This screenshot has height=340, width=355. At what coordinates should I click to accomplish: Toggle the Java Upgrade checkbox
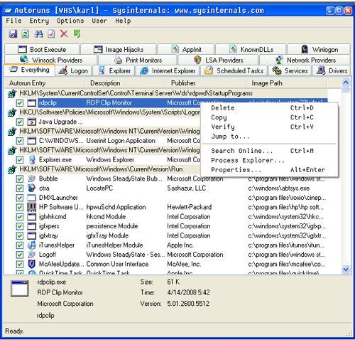click(20, 122)
